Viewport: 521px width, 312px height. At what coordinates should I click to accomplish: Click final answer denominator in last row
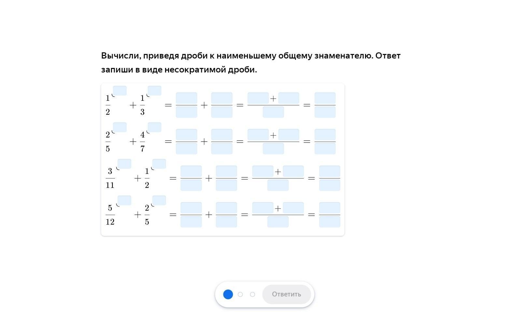click(x=330, y=222)
